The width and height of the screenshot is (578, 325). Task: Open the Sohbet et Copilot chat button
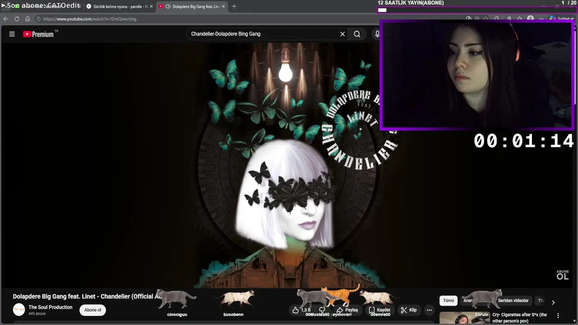(x=563, y=19)
